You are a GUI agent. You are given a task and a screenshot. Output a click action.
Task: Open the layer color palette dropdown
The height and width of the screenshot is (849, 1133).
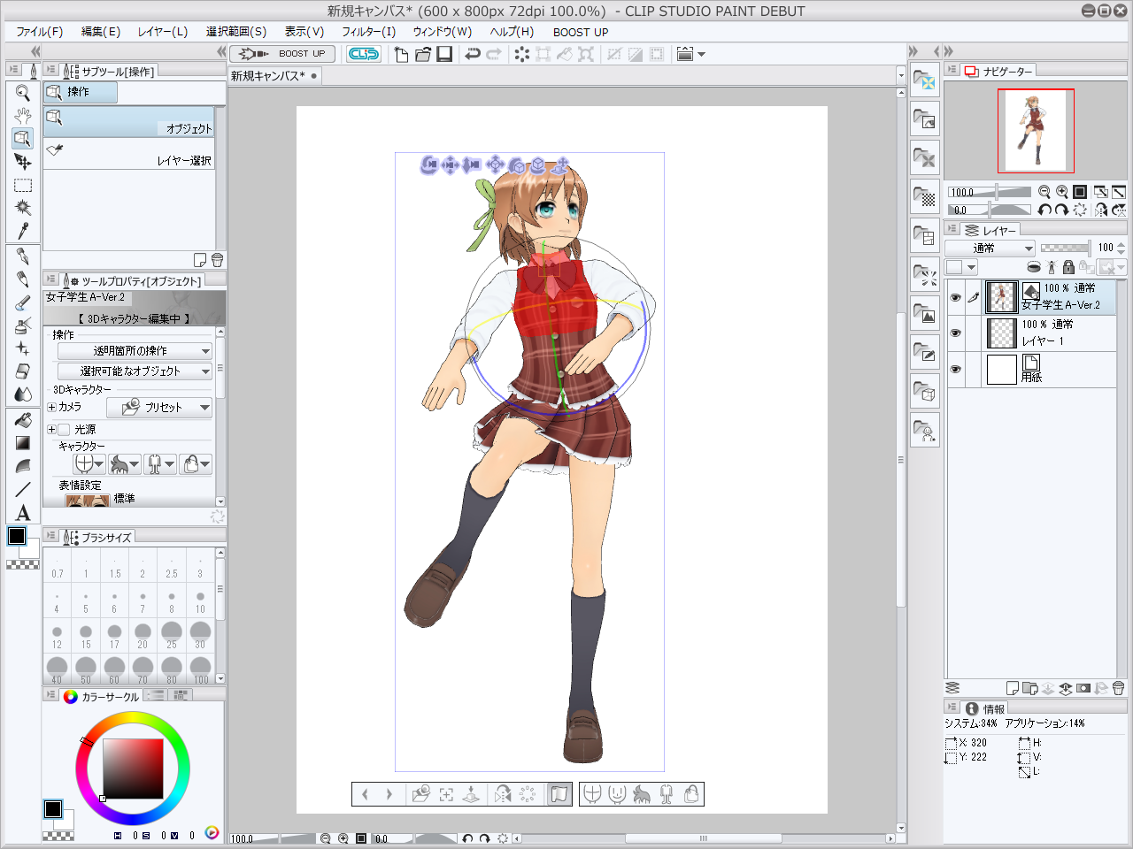pos(961,267)
